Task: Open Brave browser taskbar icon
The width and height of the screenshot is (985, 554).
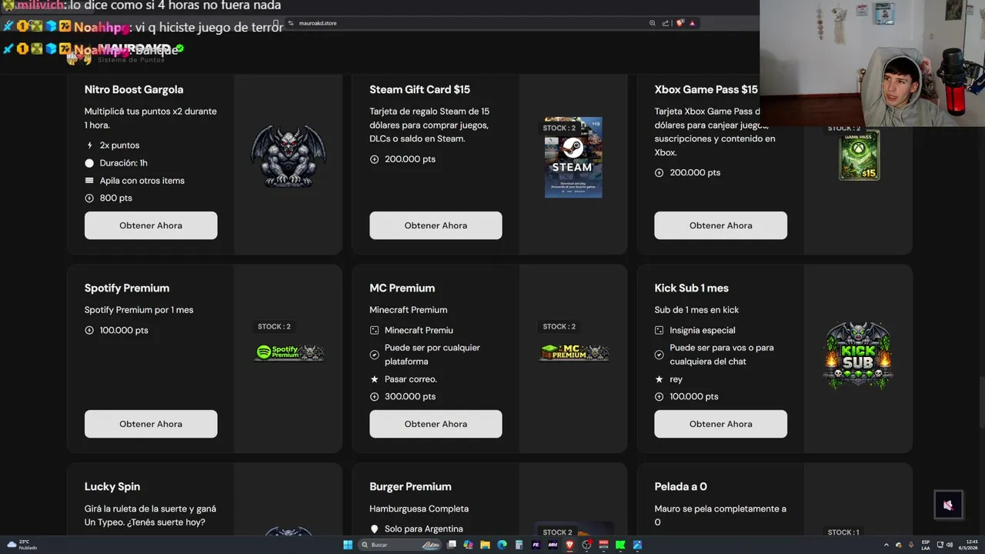Action: click(x=569, y=545)
